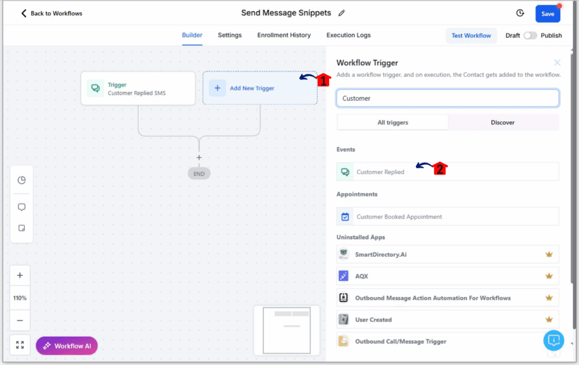Click the Outbound Call/Message Trigger app icon
579x365 pixels.
(x=343, y=341)
